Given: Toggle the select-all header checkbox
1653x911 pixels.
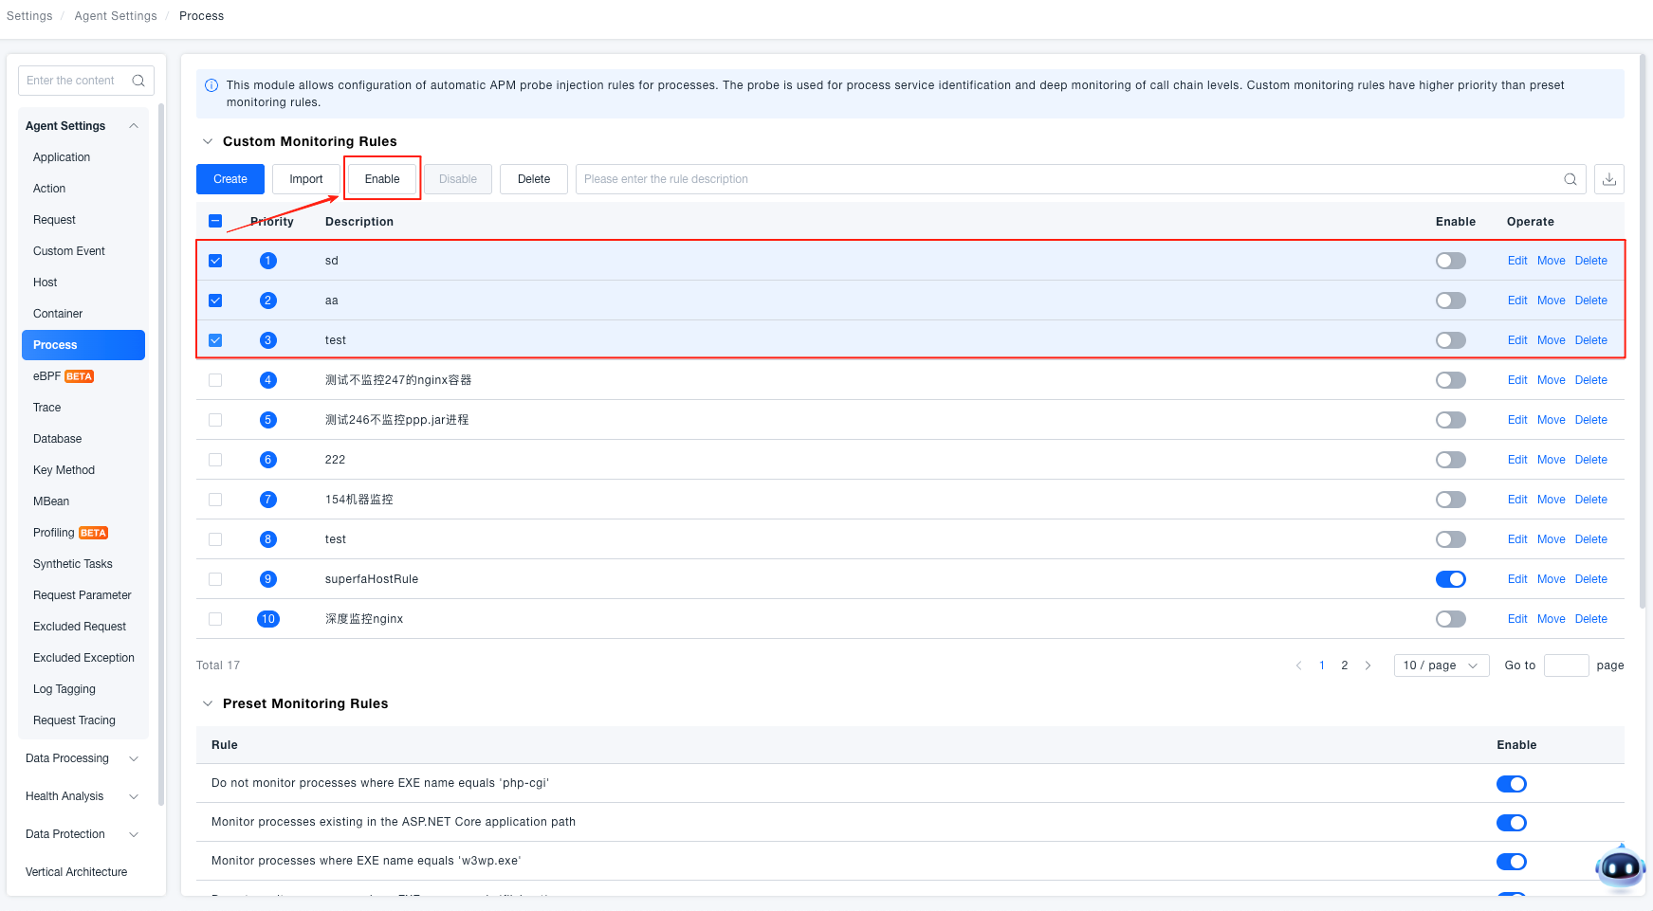Looking at the screenshot, I should (x=215, y=221).
